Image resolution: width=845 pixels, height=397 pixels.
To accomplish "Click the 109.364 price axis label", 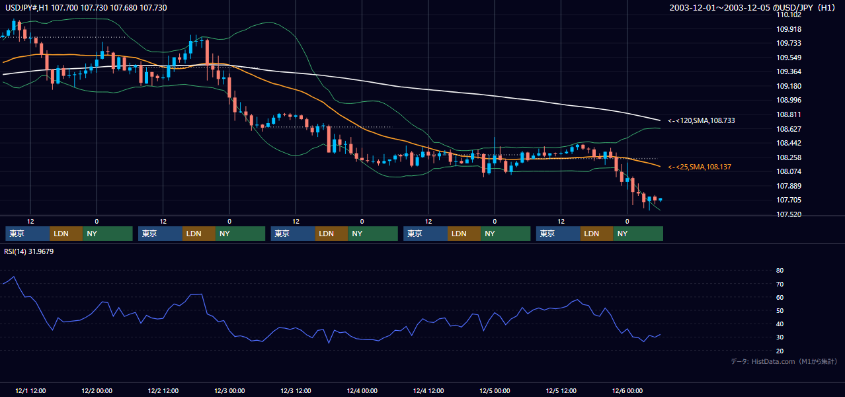I will 788,71.
